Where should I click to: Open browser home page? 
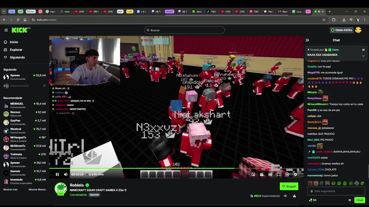coord(25,20)
